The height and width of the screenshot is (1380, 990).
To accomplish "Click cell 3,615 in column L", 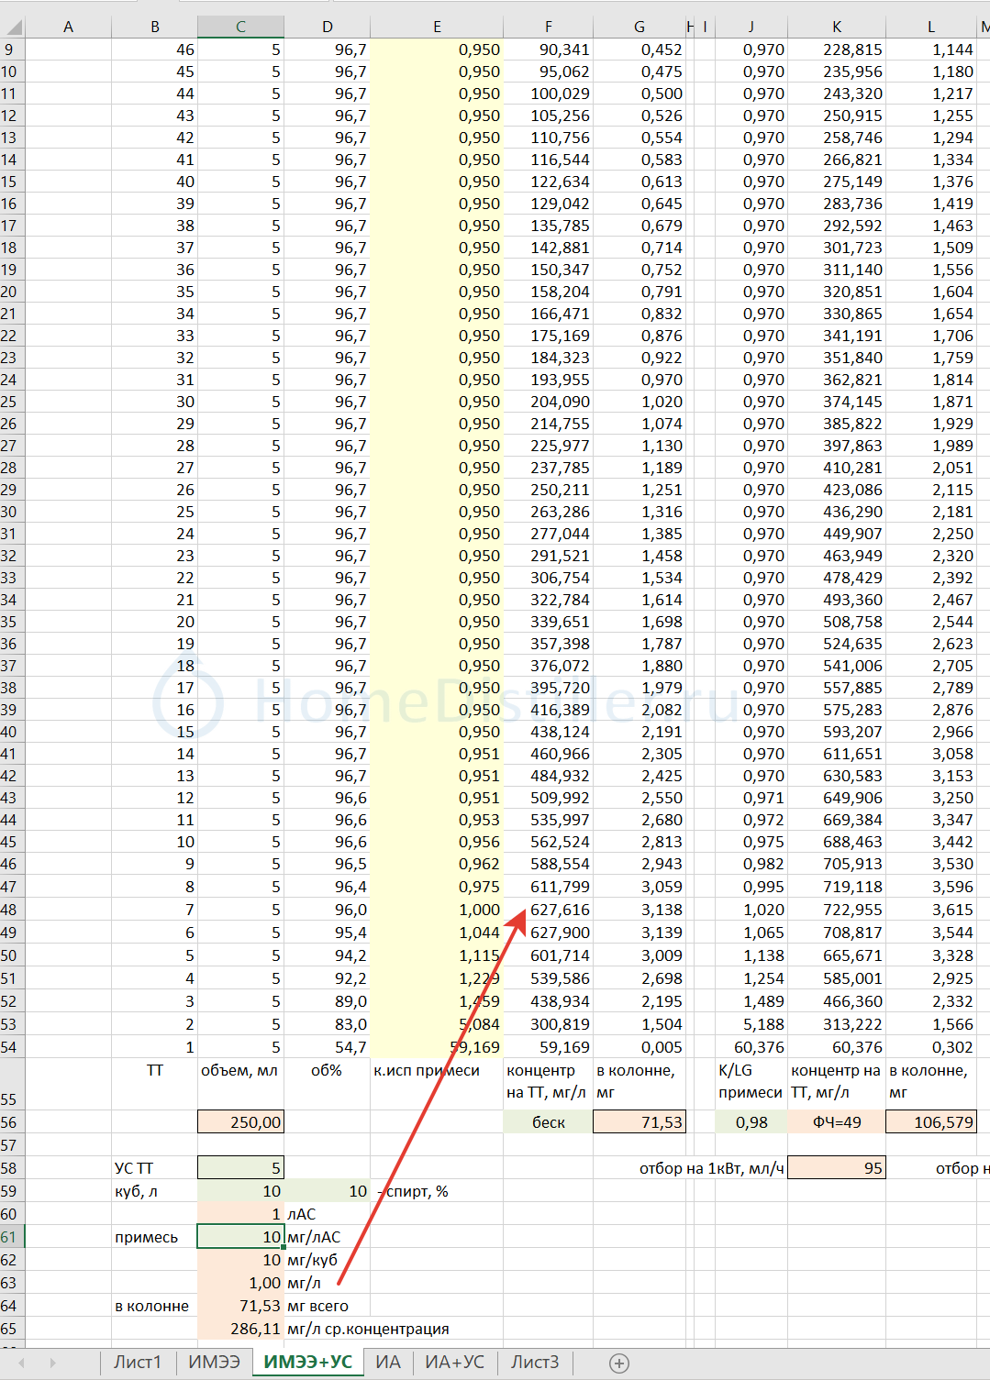I will 931,910.
